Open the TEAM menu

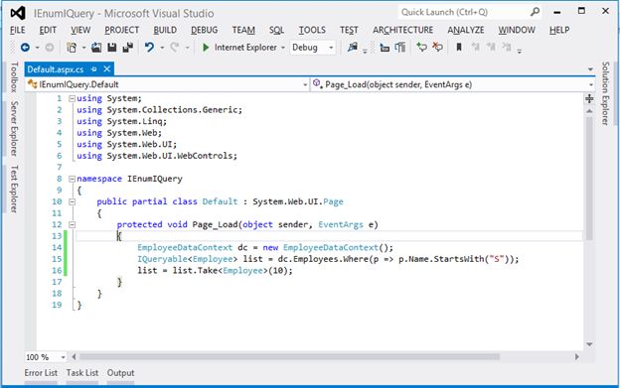243,30
